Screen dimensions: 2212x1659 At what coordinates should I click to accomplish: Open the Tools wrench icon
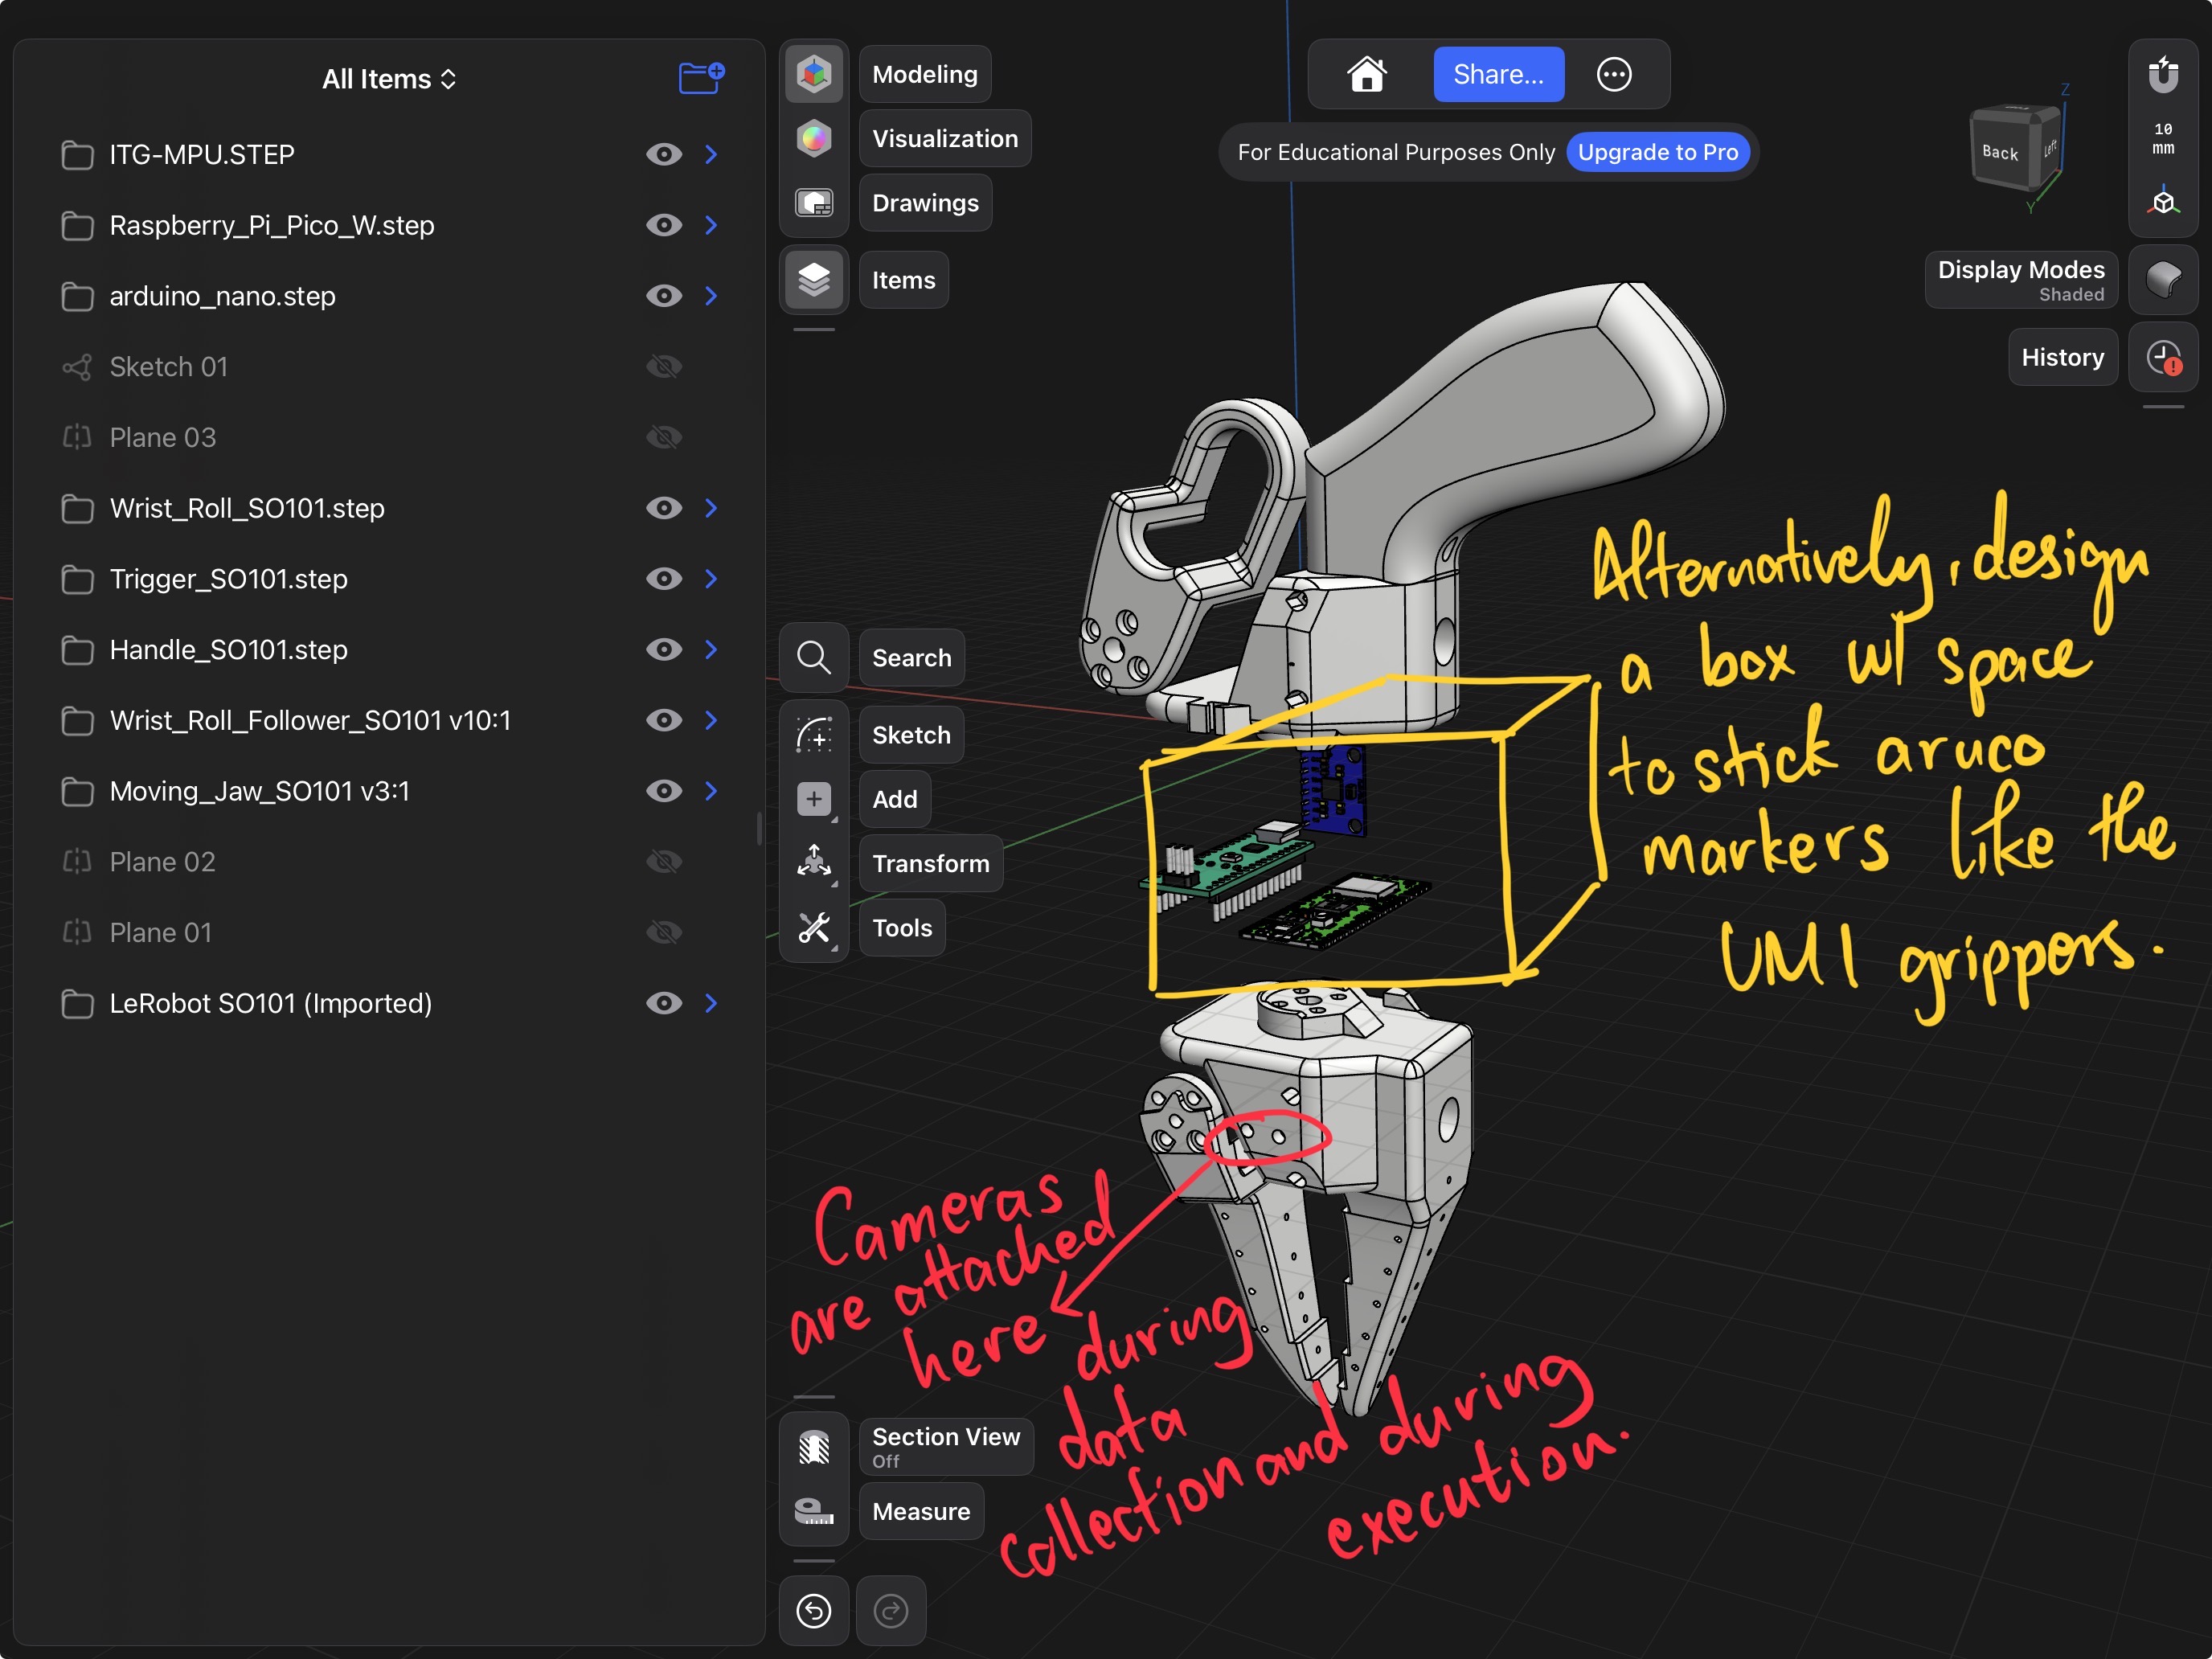(x=814, y=928)
